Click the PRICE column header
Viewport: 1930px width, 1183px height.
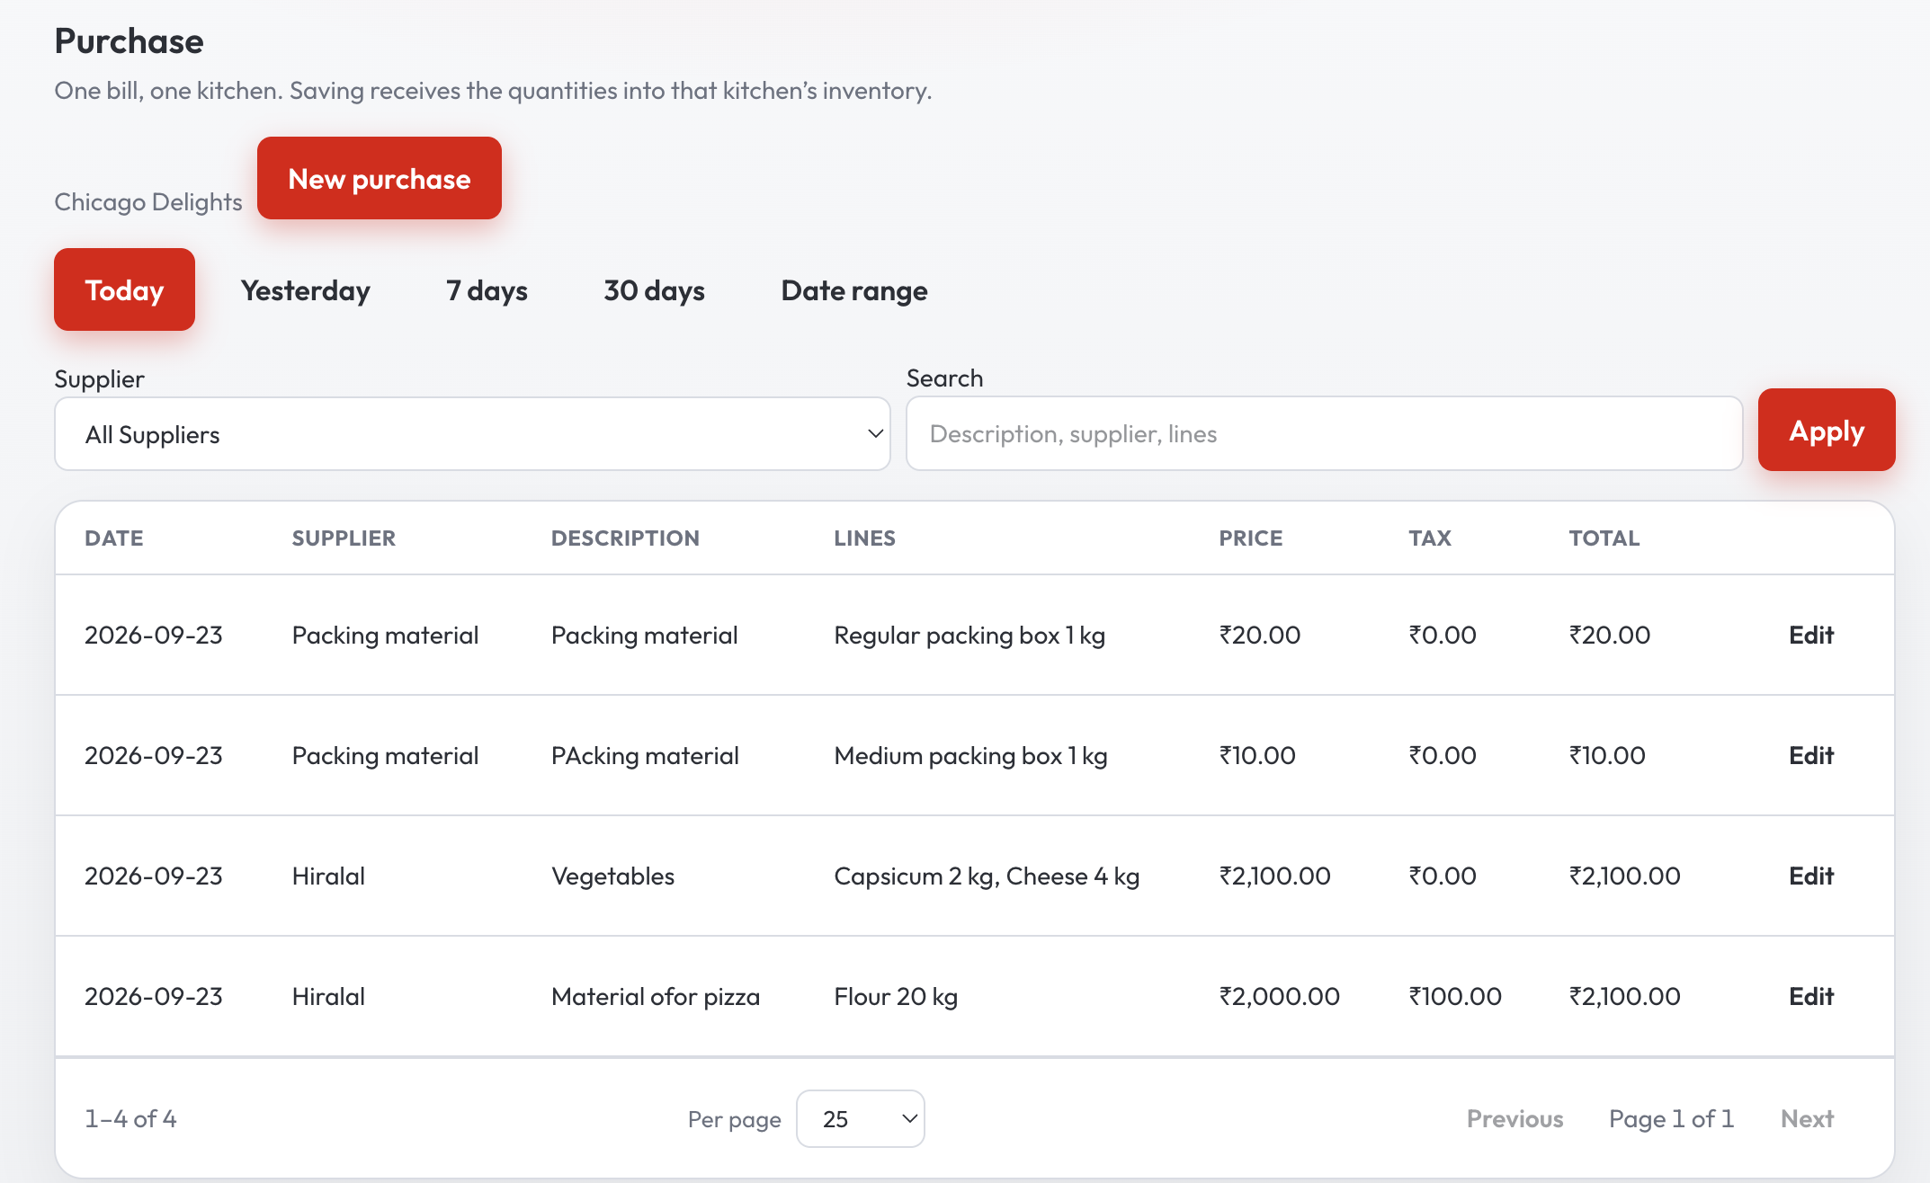pyautogui.click(x=1251, y=538)
